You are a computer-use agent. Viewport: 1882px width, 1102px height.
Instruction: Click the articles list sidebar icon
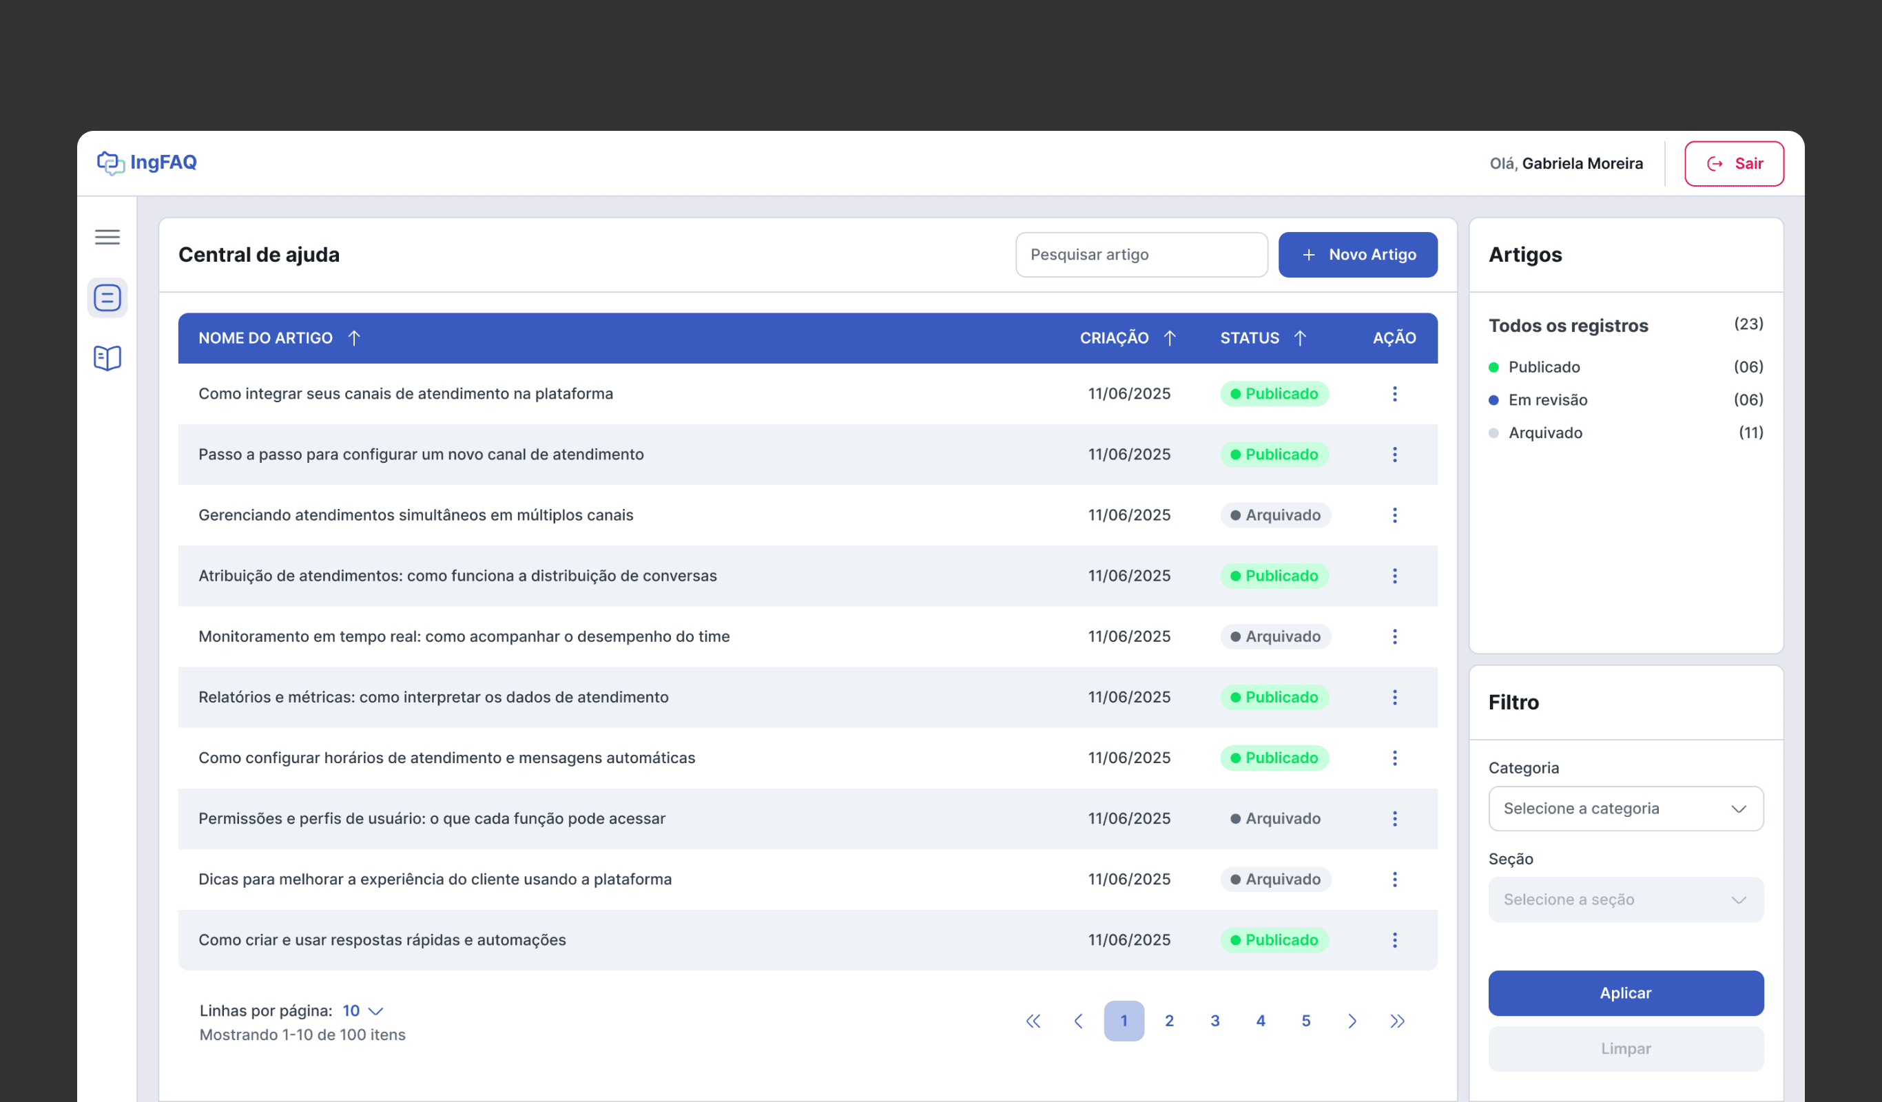point(107,297)
